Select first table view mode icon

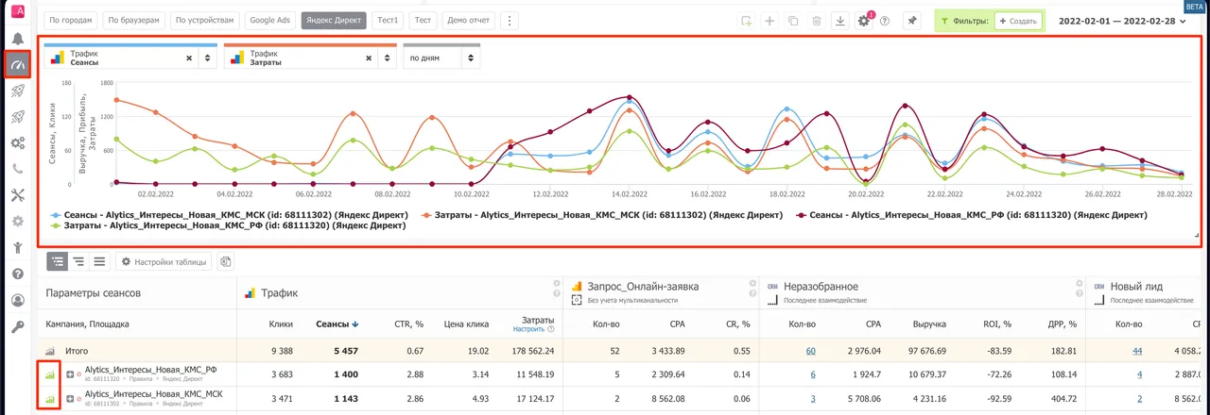(58, 261)
